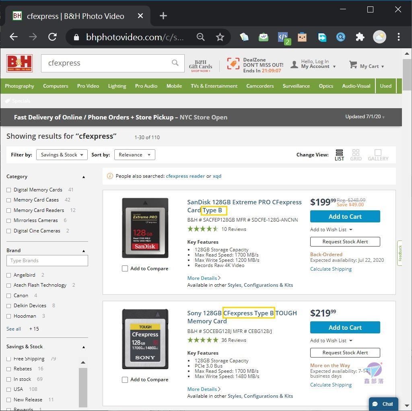This screenshot has width=412, height=411.
Task: Open the Relevance sort dropdown
Action: (x=134, y=155)
